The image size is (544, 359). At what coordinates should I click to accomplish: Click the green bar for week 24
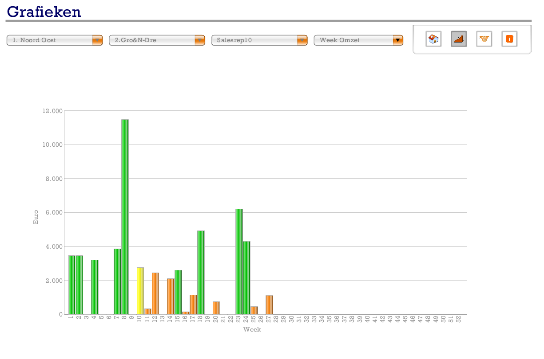click(x=246, y=278)
